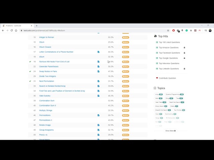Open Top Facebook Questions list
The image size is (214, 160).
(170, 53)
